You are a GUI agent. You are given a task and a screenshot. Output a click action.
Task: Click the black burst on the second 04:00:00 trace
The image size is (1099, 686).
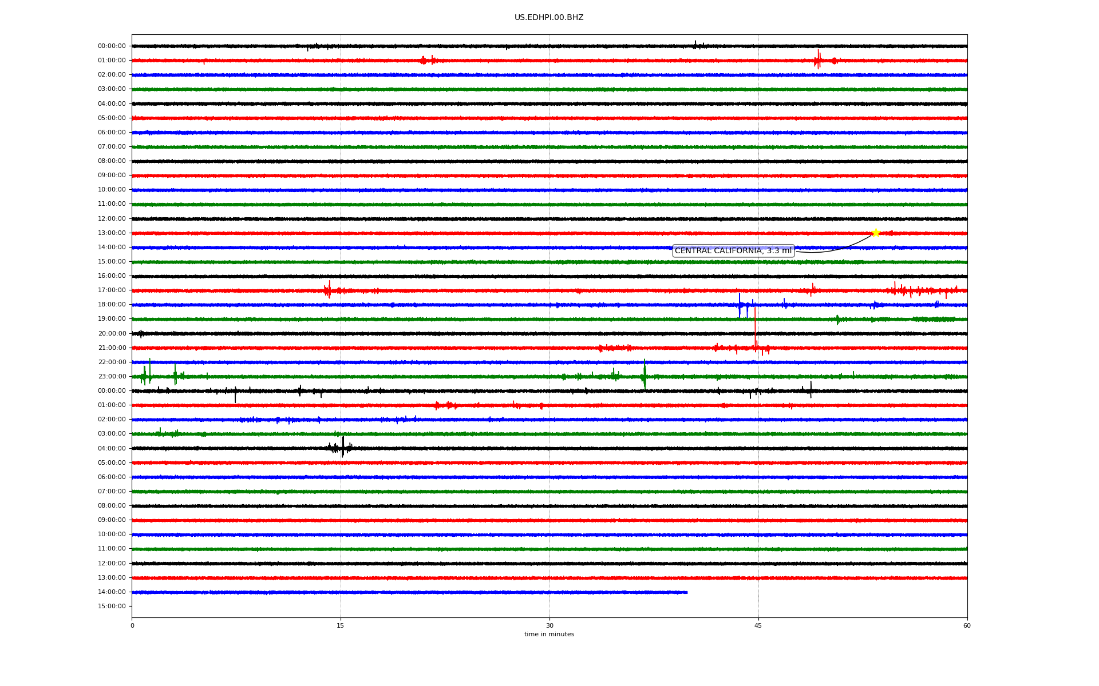342,447
